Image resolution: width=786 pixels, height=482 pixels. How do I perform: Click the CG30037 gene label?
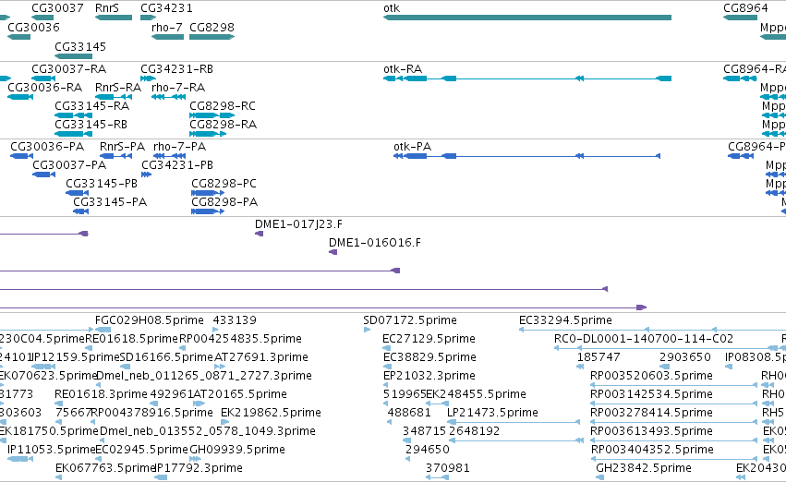(57, 8)
